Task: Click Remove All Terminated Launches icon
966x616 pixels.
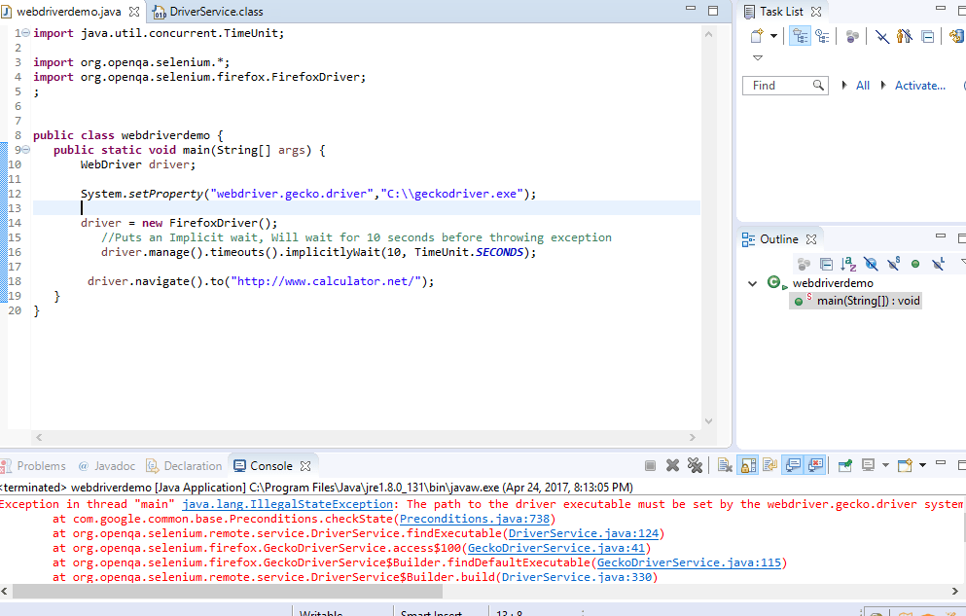Action: tap(695, 466)
